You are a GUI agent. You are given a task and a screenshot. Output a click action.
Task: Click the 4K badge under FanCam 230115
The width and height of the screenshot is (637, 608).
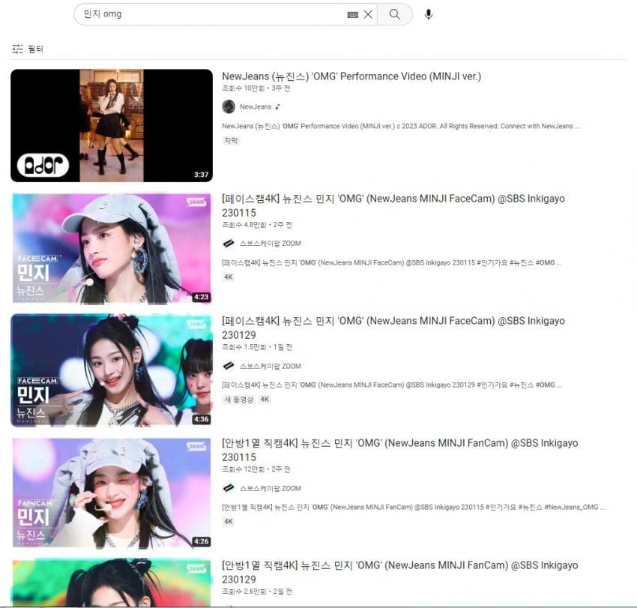pos(229,522)
